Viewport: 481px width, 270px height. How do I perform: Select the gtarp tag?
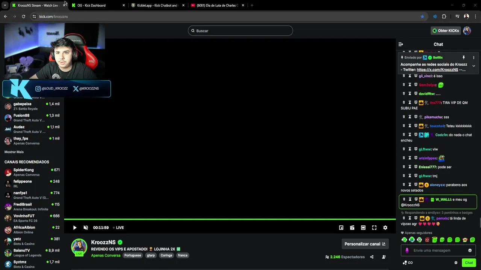pos(151,255)
